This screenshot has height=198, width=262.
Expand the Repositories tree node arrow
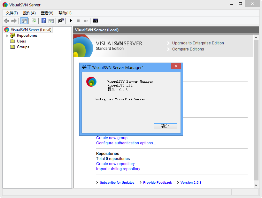[7, 36]
